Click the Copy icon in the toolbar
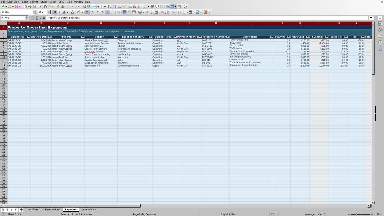The image size is (384, 216). 45,6
